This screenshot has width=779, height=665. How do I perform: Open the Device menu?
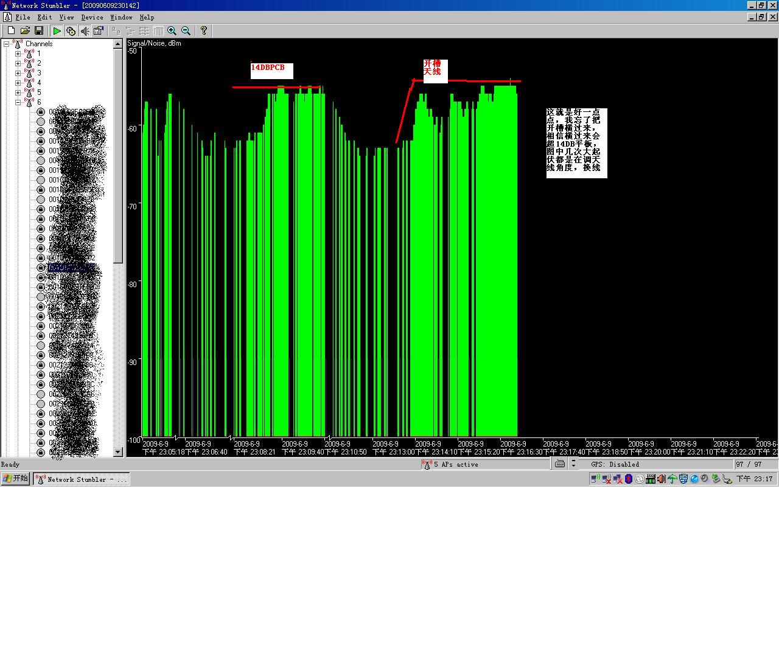pos(92,17)
